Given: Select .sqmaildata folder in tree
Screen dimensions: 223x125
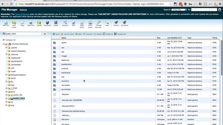Looking at the screenshot, I should [x=16, y=65].
